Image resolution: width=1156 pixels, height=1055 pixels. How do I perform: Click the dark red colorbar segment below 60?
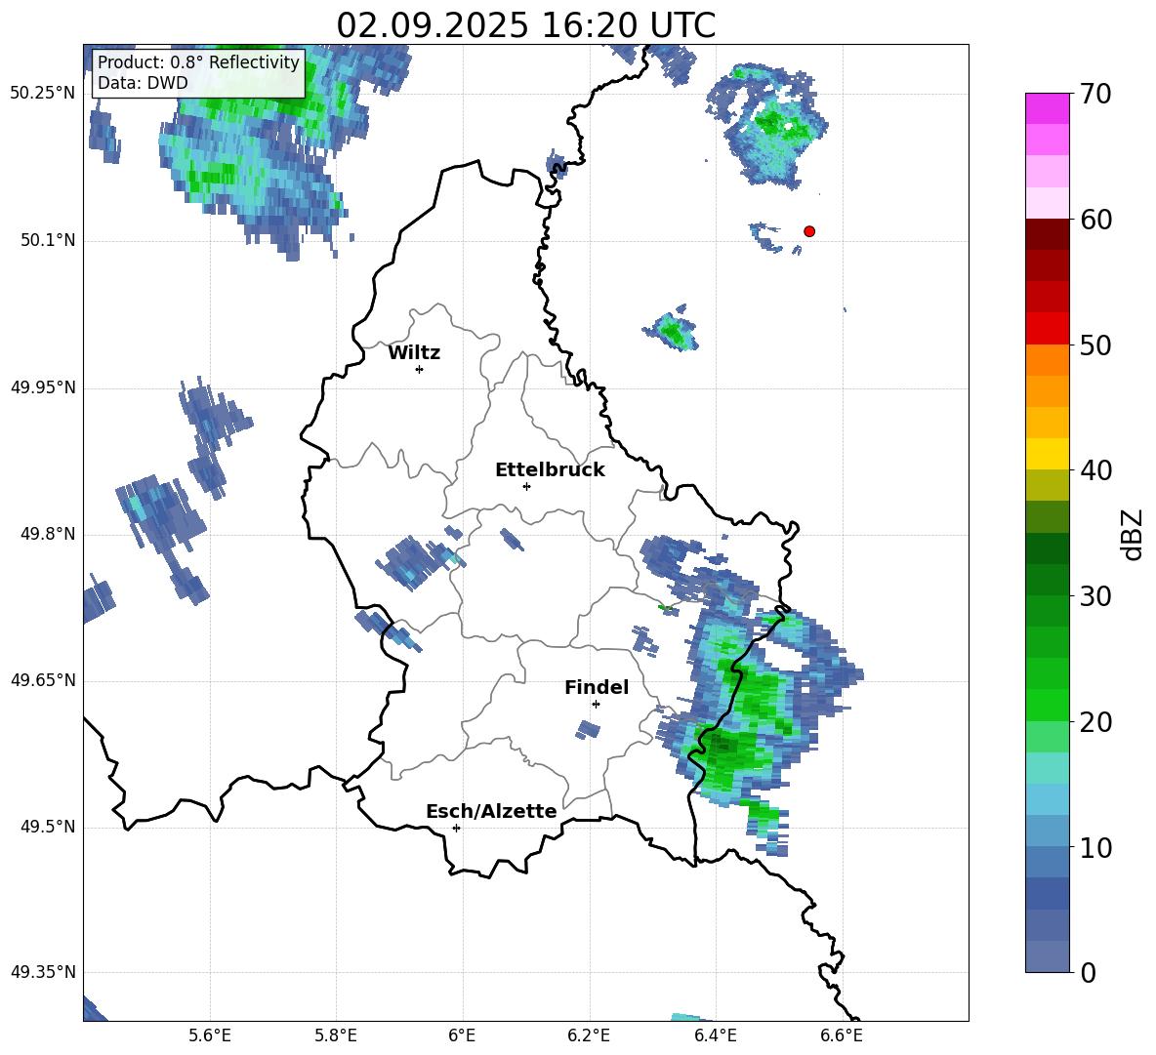pyautogui.click(x=1047, y=234)
